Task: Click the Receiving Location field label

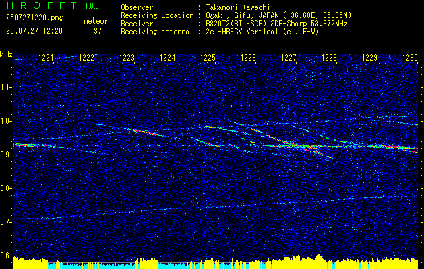Action: (157, 15)
